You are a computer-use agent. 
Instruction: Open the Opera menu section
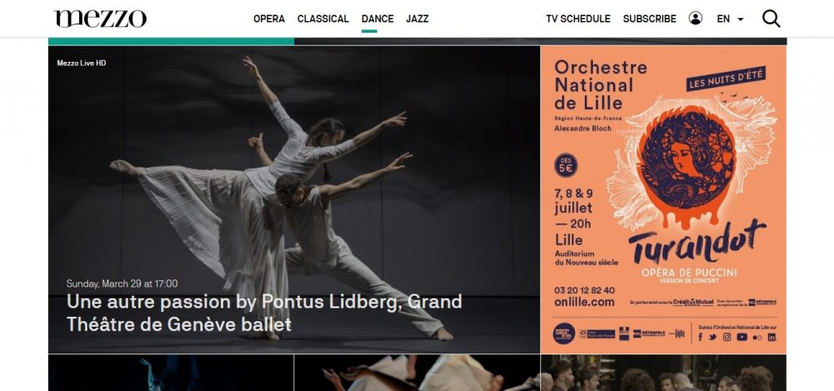[269, 19]
